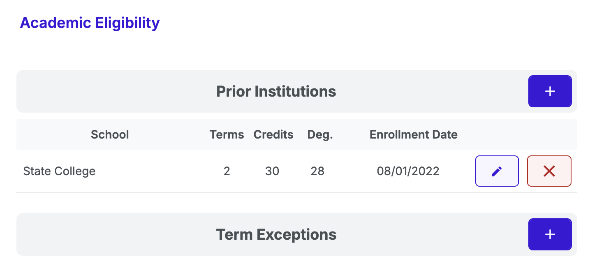Select the State College school name
Viewport: 597px width, 273px height.
[x=59, y=171]
